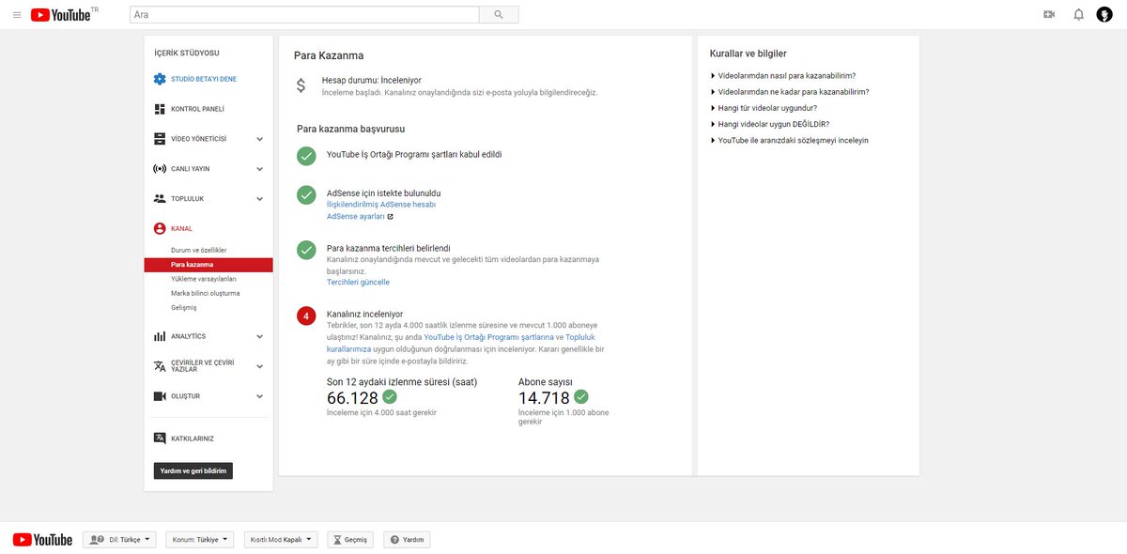
Task: Open Marka bilinci oluşturma item
Action: click(205, 293)
